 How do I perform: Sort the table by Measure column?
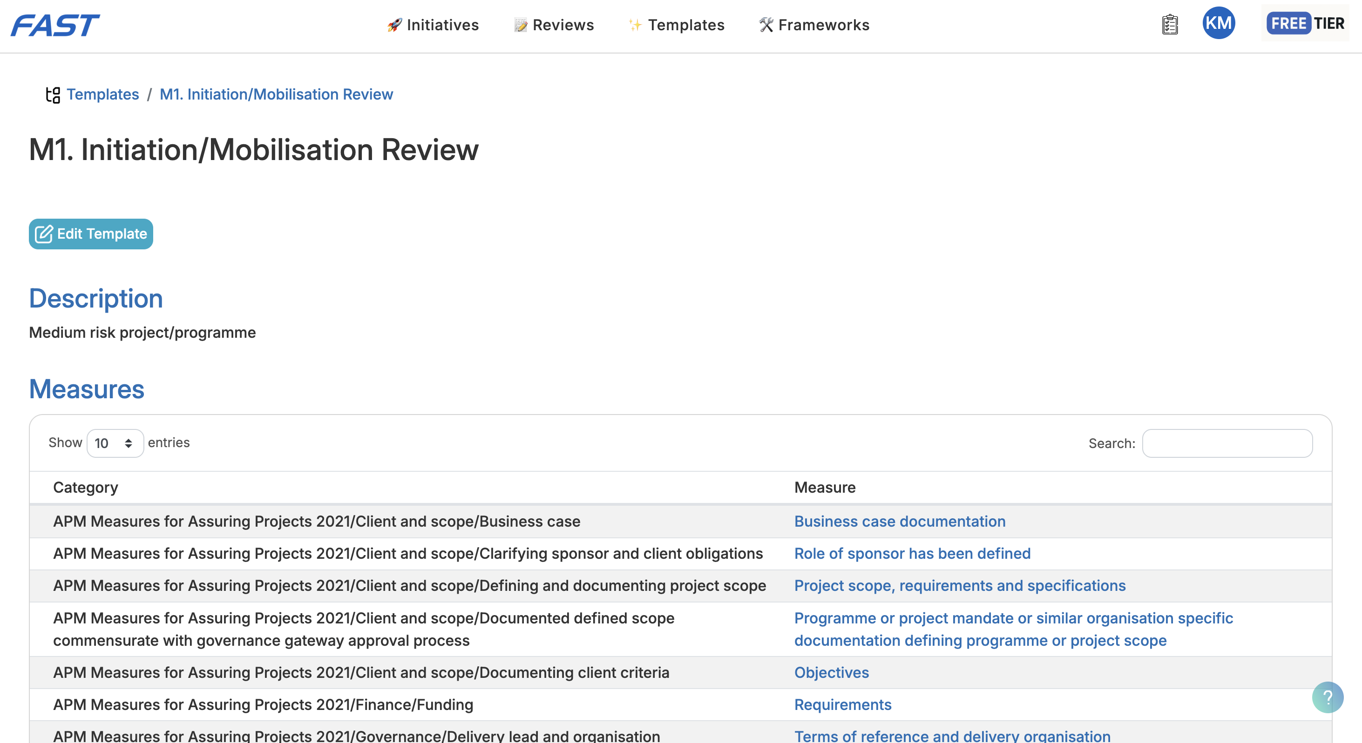pyautogui.click(x=824, y=487)
